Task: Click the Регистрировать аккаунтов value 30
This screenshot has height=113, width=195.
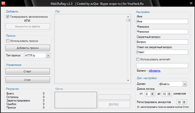Action: 180,102
